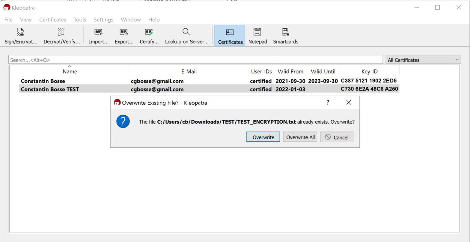Sort by the Valid Until column header
Screen dimensions: 470x242
point(323,71)
